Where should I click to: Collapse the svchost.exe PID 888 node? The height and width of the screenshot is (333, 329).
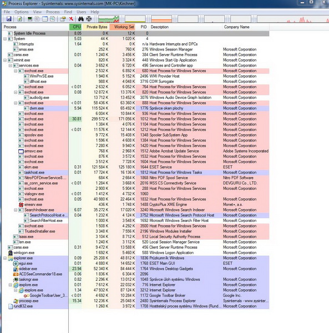pos(16,103)
